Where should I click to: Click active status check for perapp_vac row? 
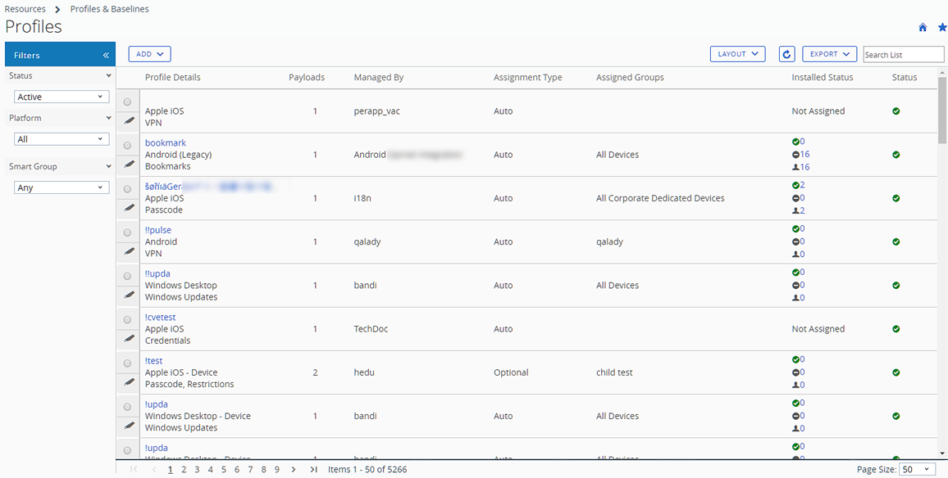point(896,111)
